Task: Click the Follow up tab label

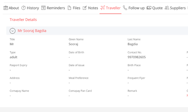Action: coord(136,8)
